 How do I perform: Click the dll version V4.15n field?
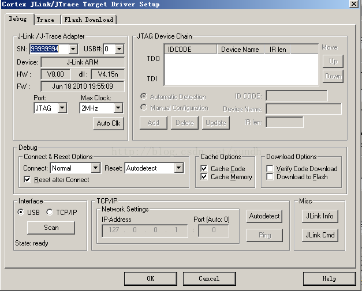click(108, 74)
